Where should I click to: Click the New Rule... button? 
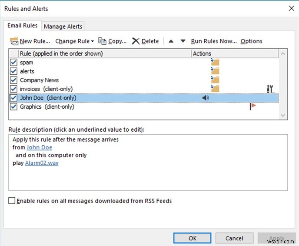click(x=30, y=41)
